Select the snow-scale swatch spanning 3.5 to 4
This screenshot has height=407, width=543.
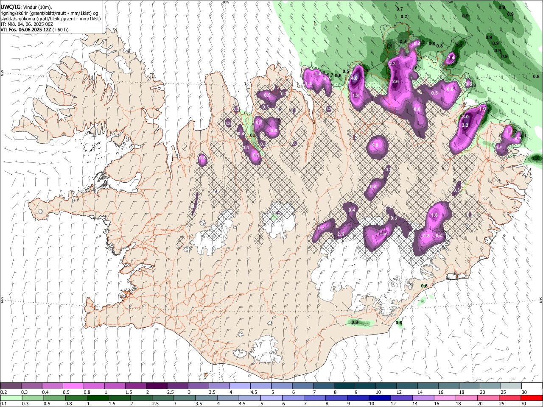coord(219,386)
